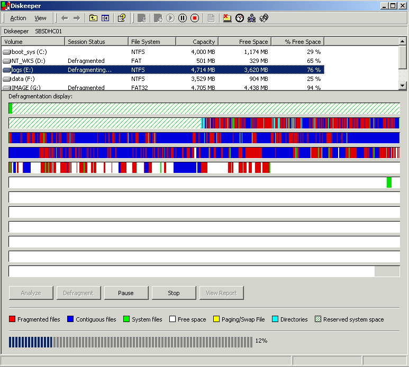
Task: Sort by the Session Status column header
Action: pyautogui.click(x=96, y=42)
